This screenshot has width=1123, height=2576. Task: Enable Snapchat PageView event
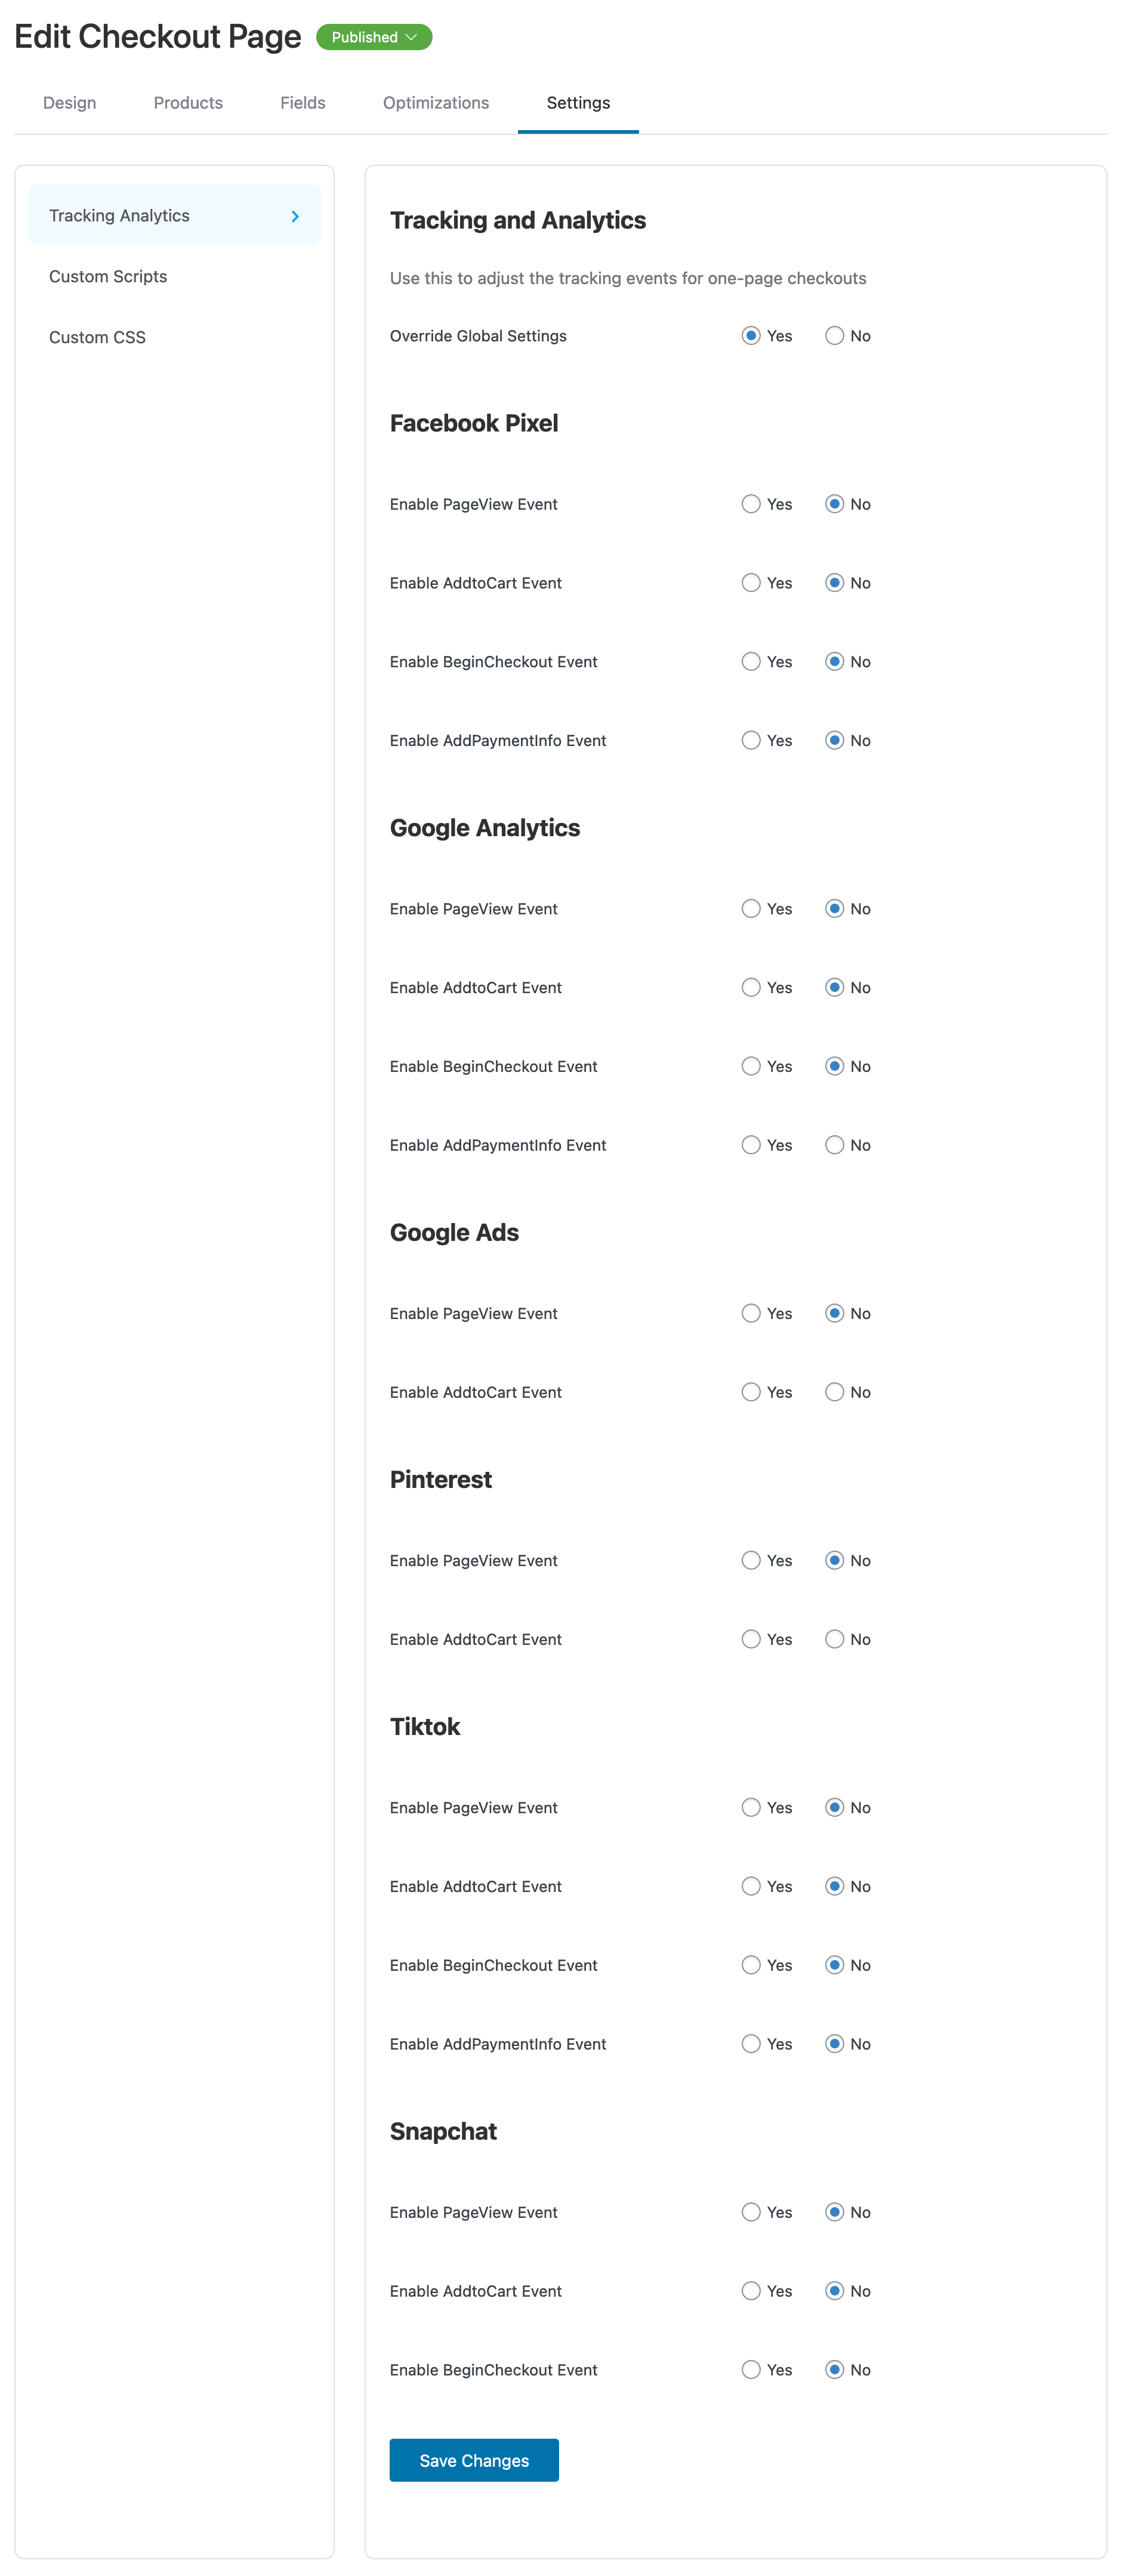[751, 2212]
